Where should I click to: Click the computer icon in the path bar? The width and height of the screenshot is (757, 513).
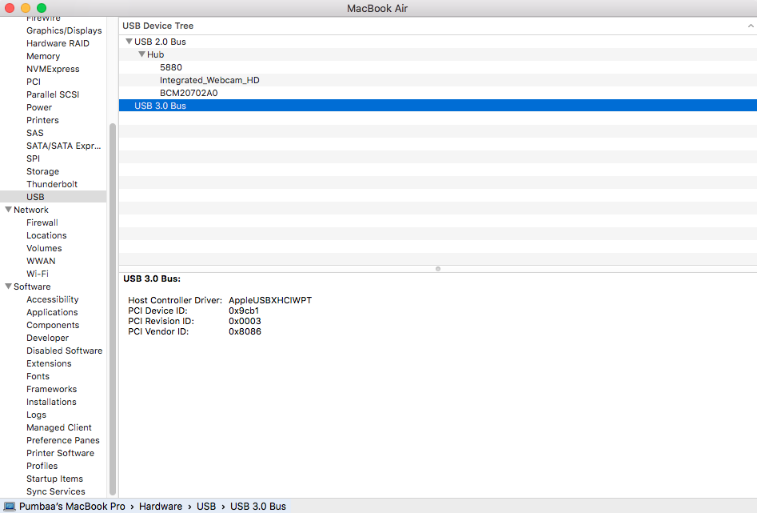coord(10,507)
